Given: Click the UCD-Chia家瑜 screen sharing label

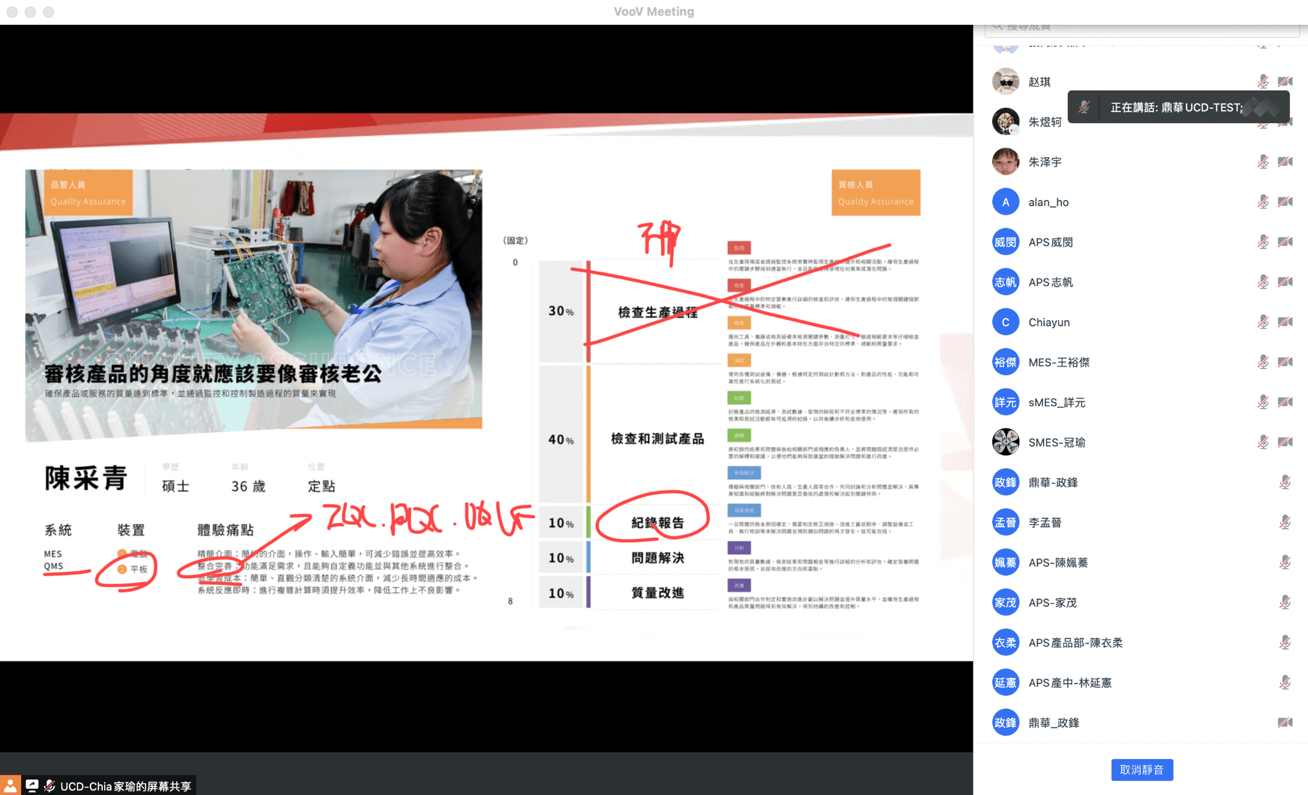Looking at the screenshot, I should pyautogui.click(x=125, y=786).
